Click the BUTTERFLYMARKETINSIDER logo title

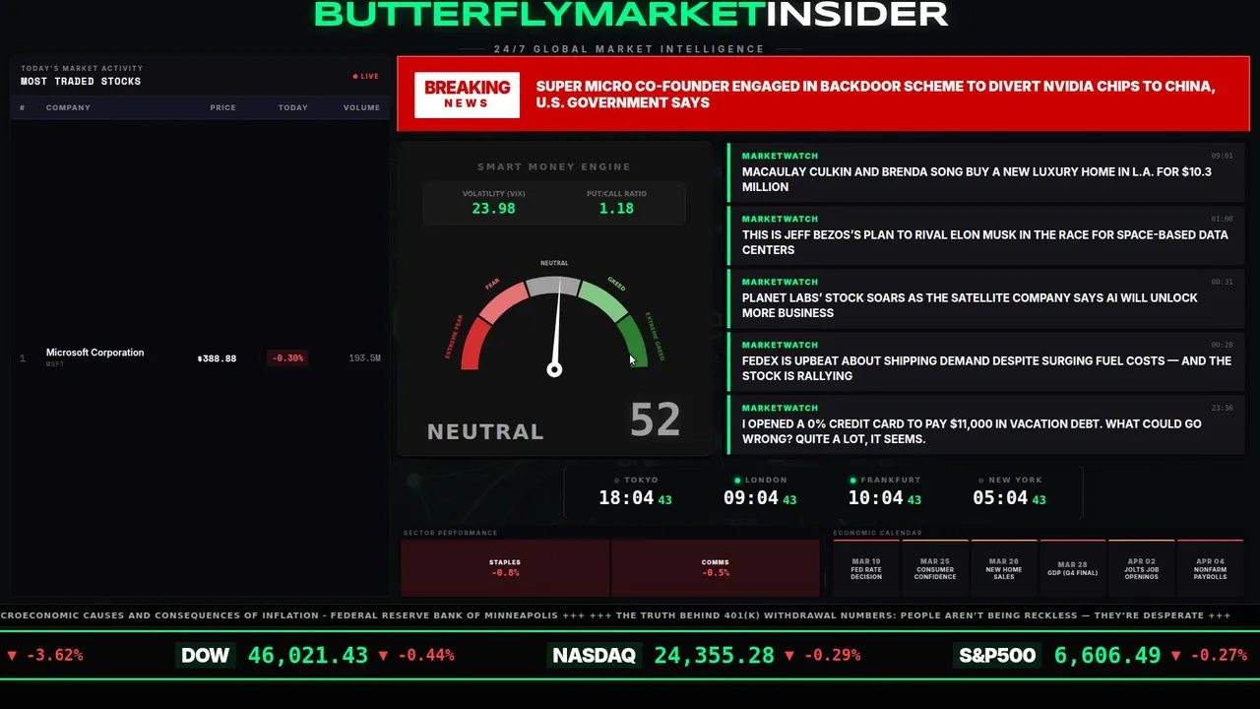click(x=631, y=14)
